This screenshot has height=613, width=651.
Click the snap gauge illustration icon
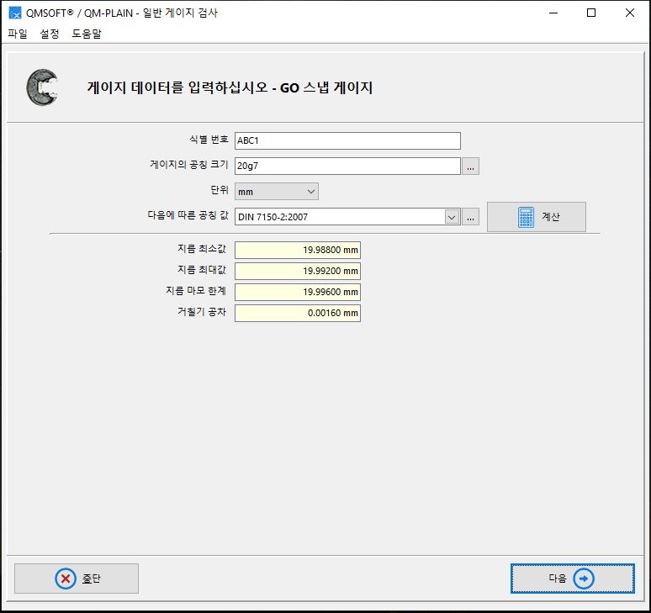pos(42,87)
